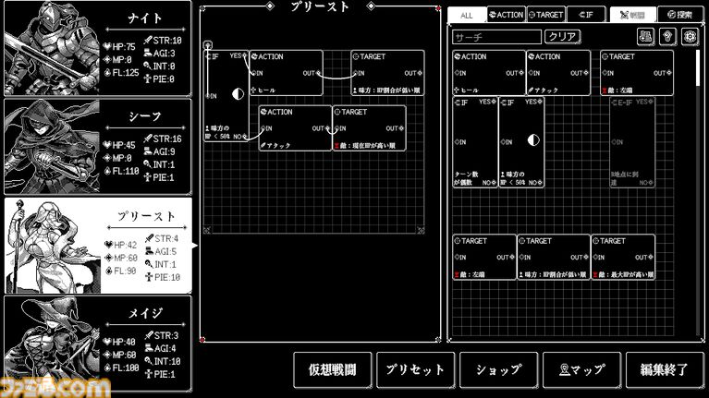Screen dimensions: 709x398
Task: Open the gear settings icon in palette
Action: click(x=690, y=37)
